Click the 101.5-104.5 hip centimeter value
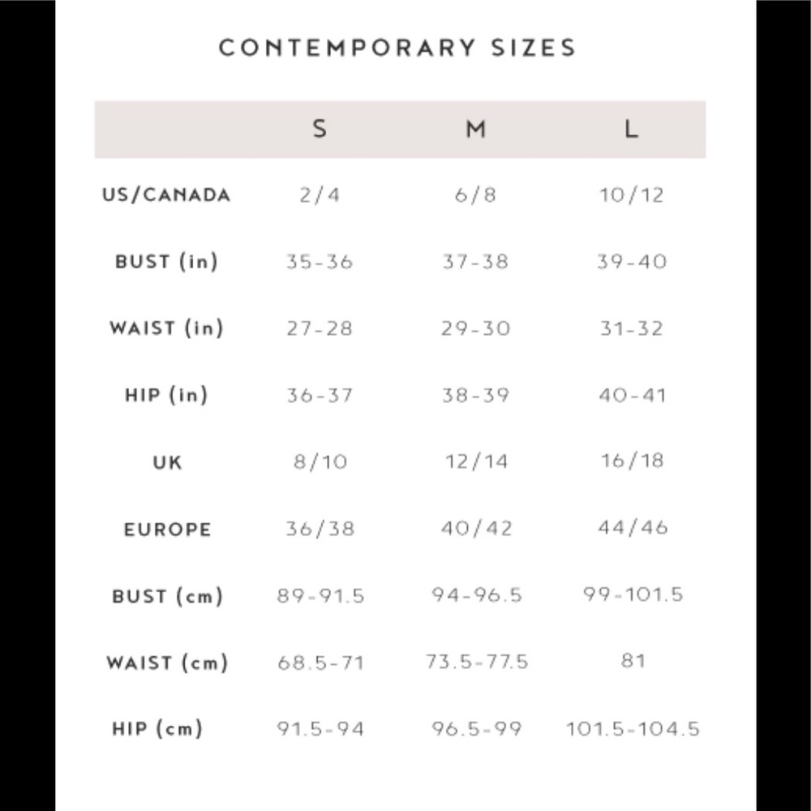The width and height of the screenshot is (811, 811). click(x=633, y=729)
